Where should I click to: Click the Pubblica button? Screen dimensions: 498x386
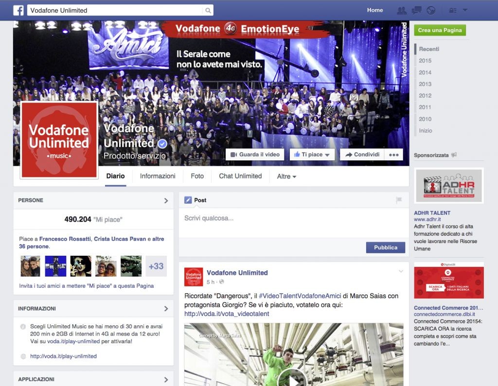tap(386, 247)
